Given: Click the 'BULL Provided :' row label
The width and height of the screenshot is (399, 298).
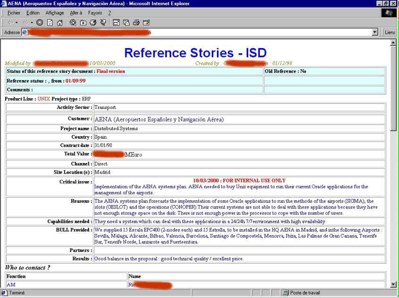Looking at the screenshot, I should click(74, 230).
